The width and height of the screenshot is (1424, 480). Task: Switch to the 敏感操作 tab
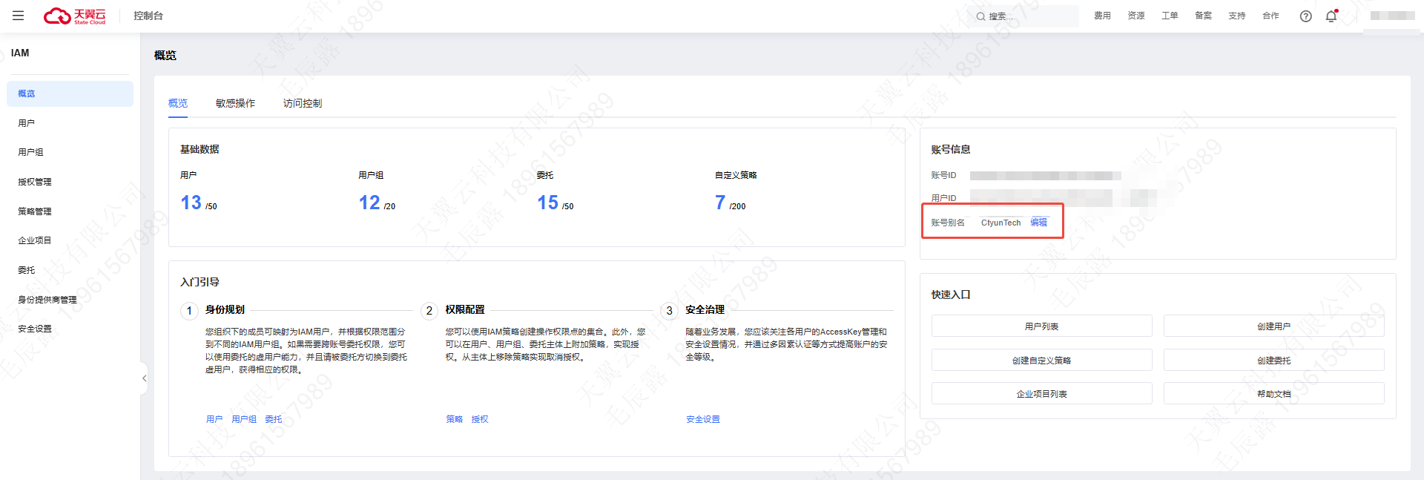(235, 103)
